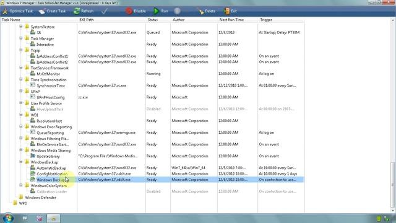Select the SynchronizeTime task icon
The width and height of the screenshot is (396, 223).
coord(33,85)
